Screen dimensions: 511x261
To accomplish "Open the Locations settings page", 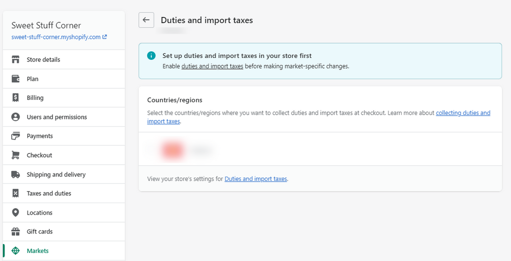I will click(x=39, y=213).
